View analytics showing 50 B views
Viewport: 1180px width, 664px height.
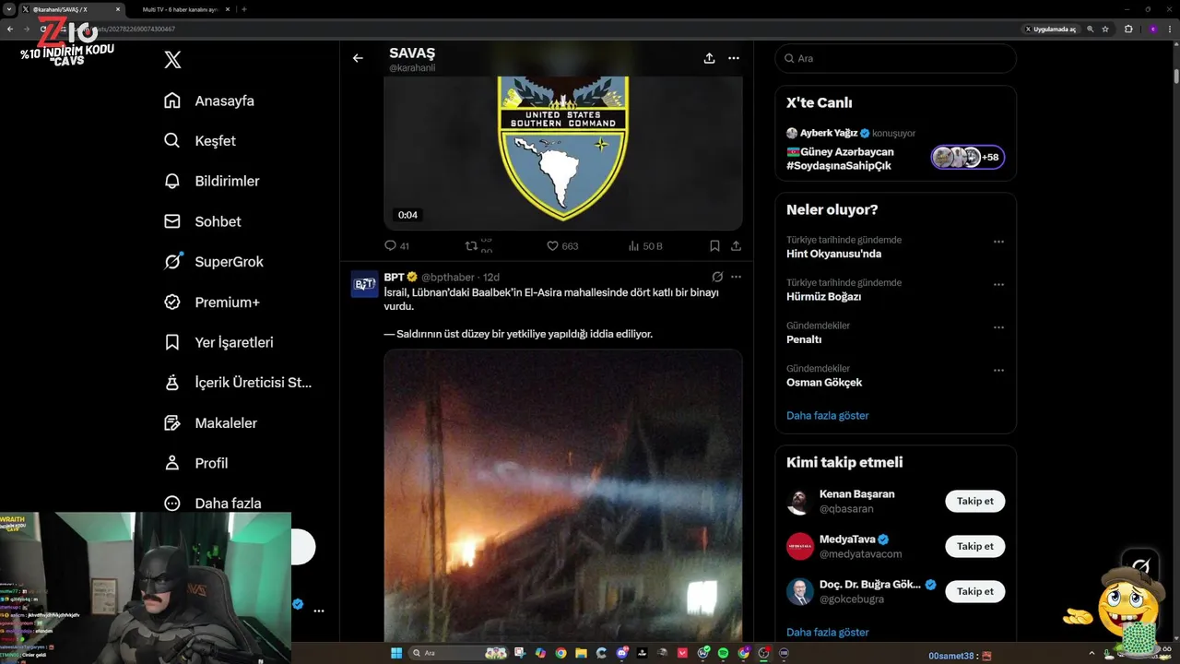[x=645, y=246]
